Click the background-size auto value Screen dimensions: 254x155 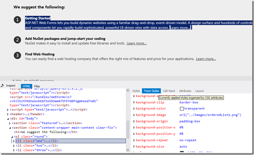coord(183,147)
